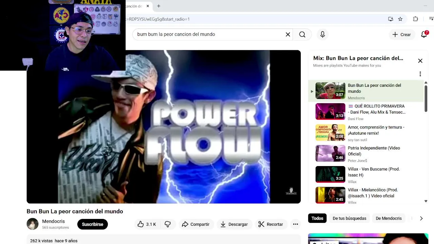Click the channel watermark in video corner
The image size is (434, 244).
[x=291, y=191]
